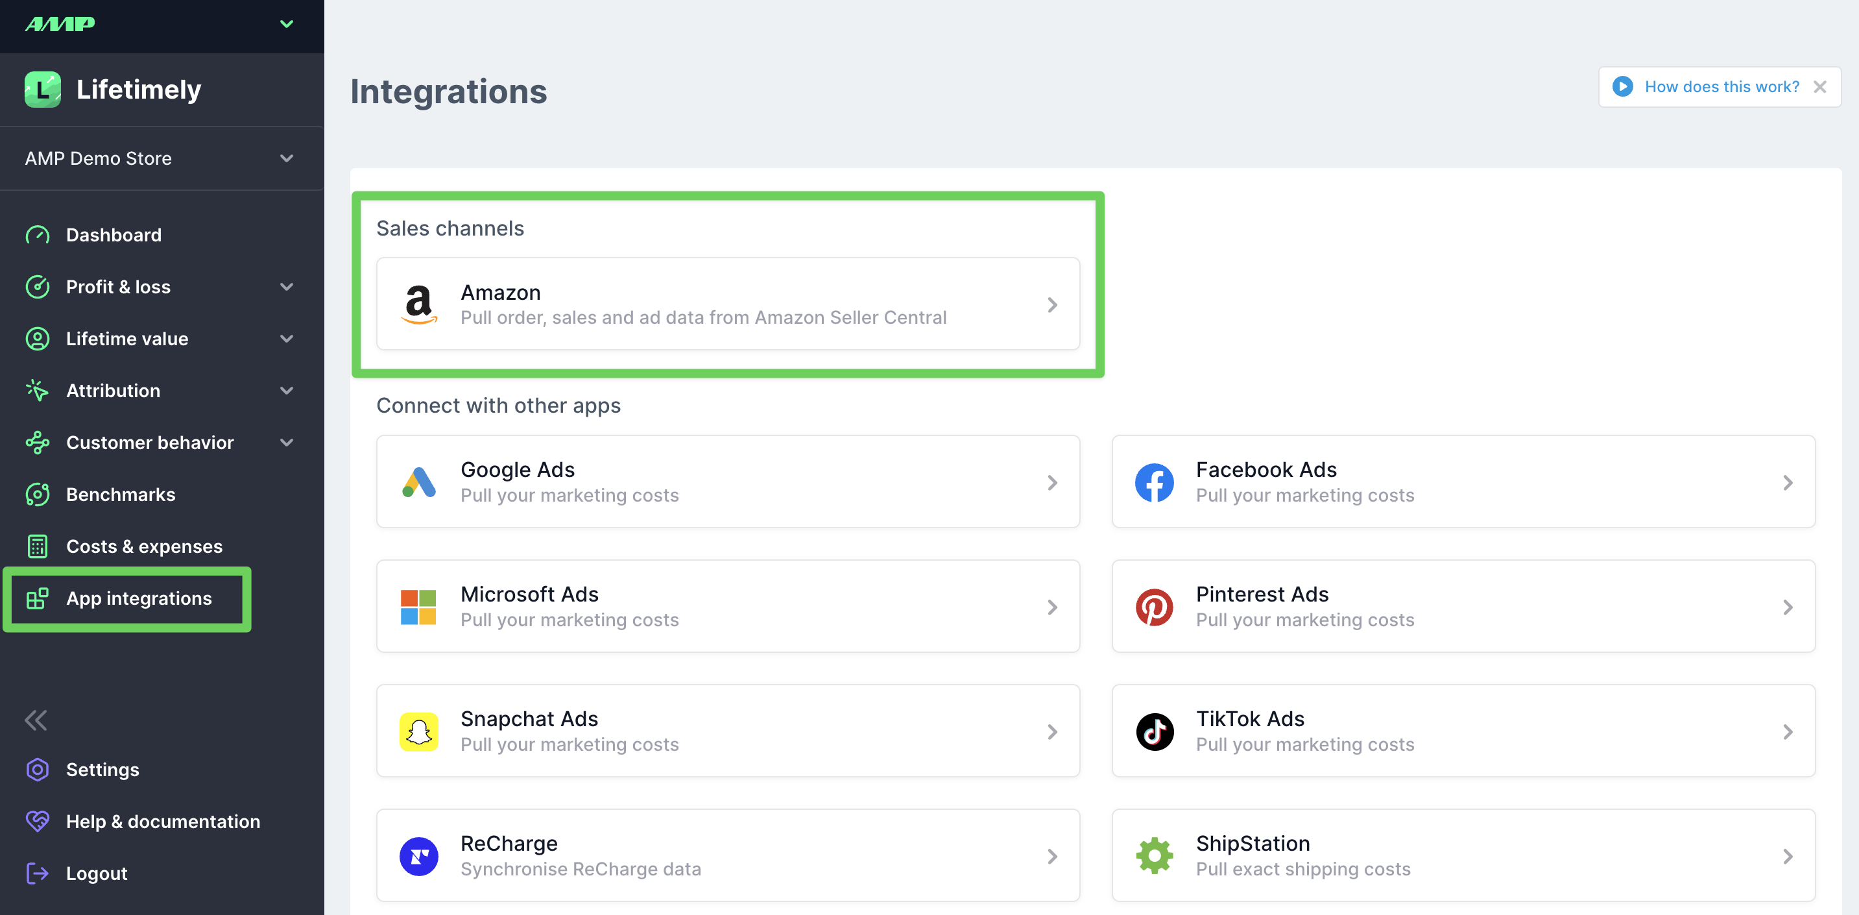Click the Amazon logo icon

418,304
